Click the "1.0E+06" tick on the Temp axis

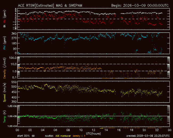coord(12,106)
